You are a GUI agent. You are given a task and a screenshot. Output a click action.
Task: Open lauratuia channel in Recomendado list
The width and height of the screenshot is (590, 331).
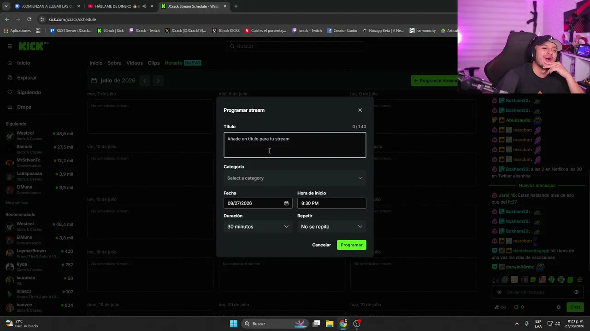[39, 280]
